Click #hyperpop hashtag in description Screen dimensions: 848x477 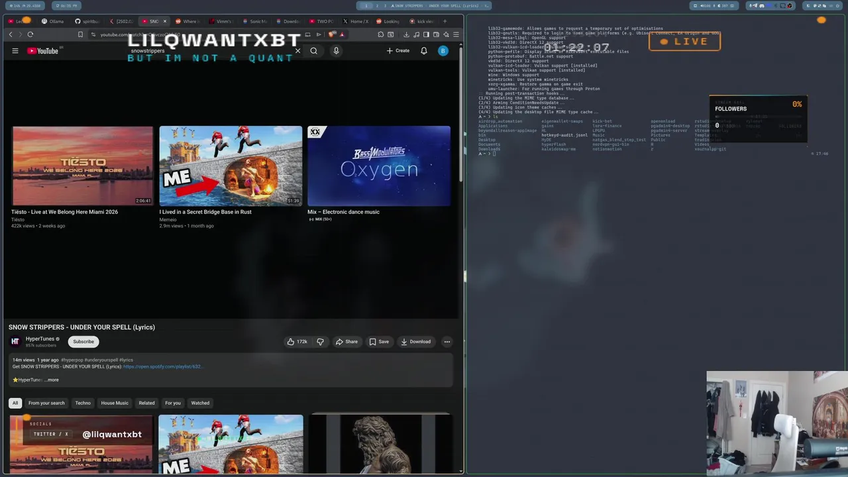[x=72, y=360]
